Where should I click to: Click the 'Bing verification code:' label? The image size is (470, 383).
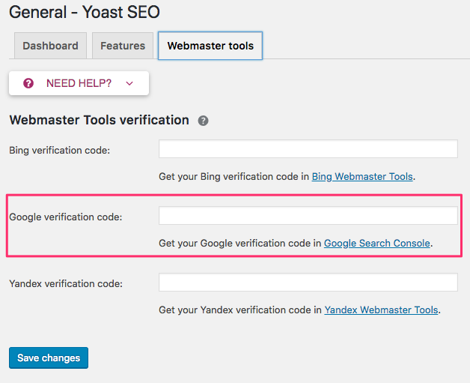point(60,150)
